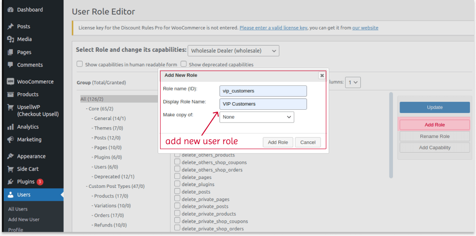Check the delete_others_products capability
The image size is (476, 236).
pyautogui.click(x=177, y=155)
